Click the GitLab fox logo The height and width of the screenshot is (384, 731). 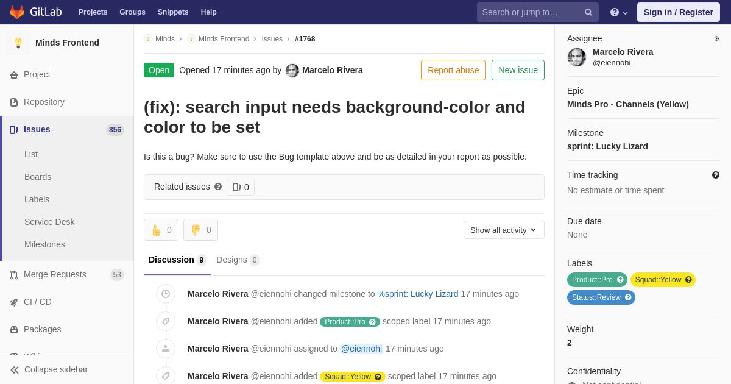(17, 12)
